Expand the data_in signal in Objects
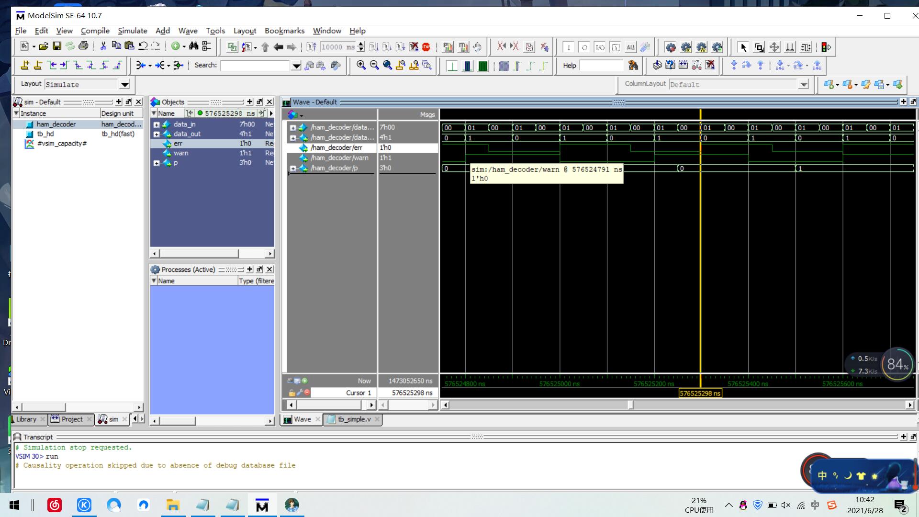 (x=157, y=124)
